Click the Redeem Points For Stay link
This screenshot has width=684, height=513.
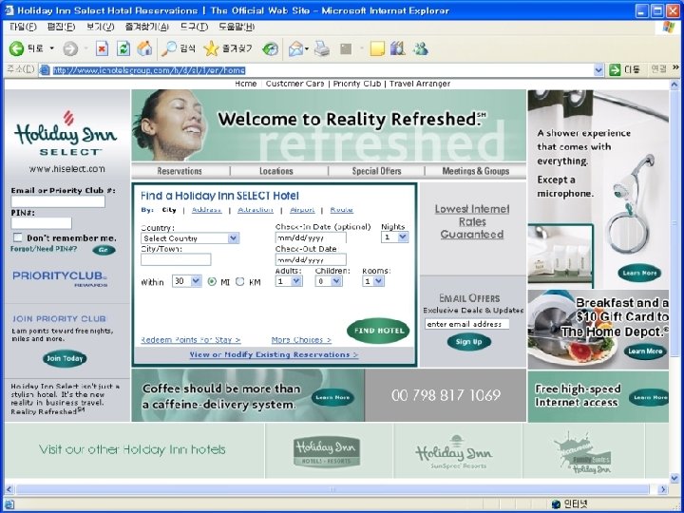point(191,340)
